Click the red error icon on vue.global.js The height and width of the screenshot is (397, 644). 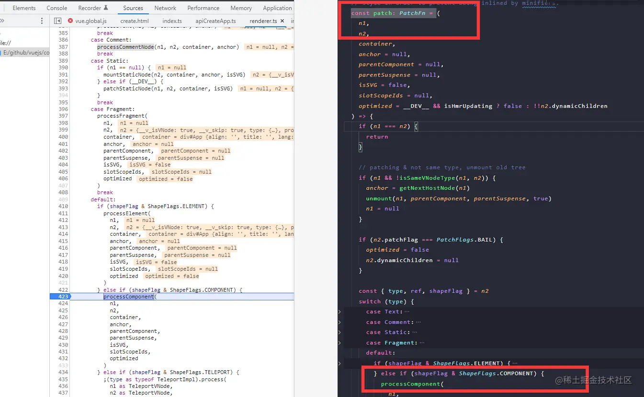71,21
